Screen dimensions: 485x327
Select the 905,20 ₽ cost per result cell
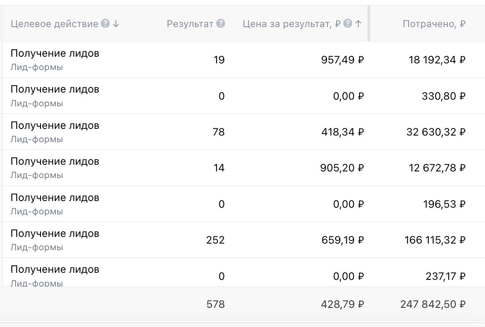(342, 168)
